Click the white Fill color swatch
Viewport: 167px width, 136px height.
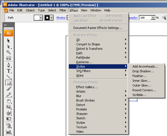[37, 18]
